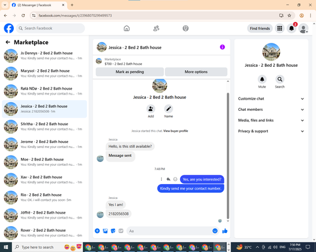Viewport: 316px width, 252px height.
Task: Open Rio conversation
Action: [44, 197]
